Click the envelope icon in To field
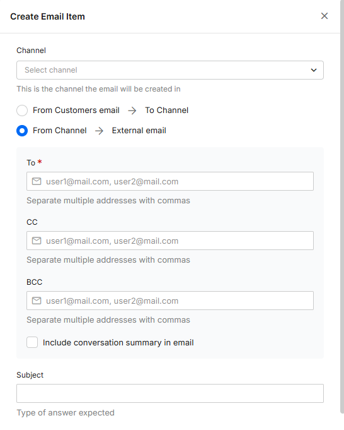344x430 pixels. tap(37, 181)
